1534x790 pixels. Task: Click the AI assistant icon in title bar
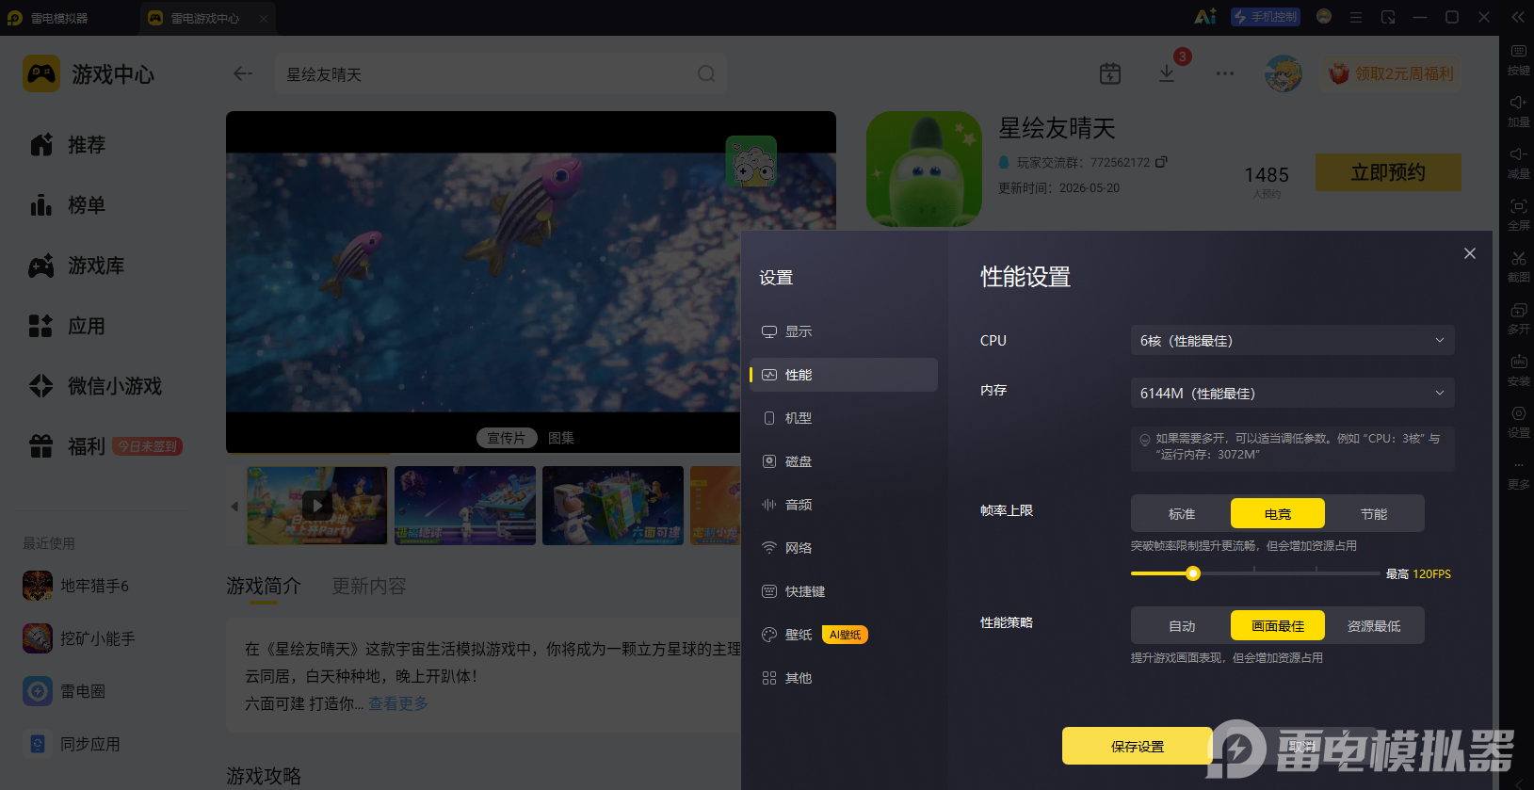[x=1204, y=17]
